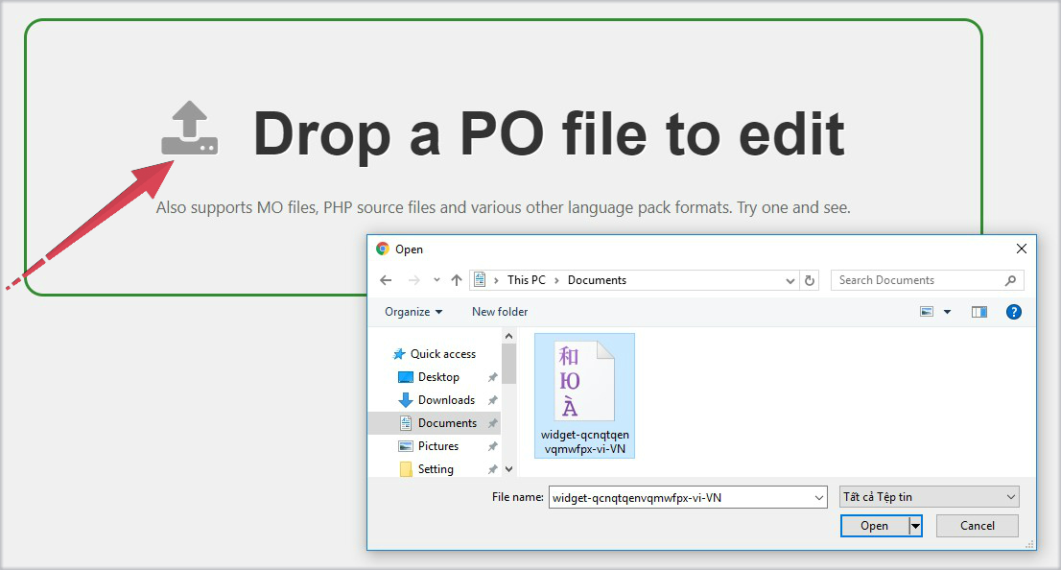Refresh the Documents folder listing
This screenshot has height=570, width=1061.
pyautogui.click(x=810, y=280)
